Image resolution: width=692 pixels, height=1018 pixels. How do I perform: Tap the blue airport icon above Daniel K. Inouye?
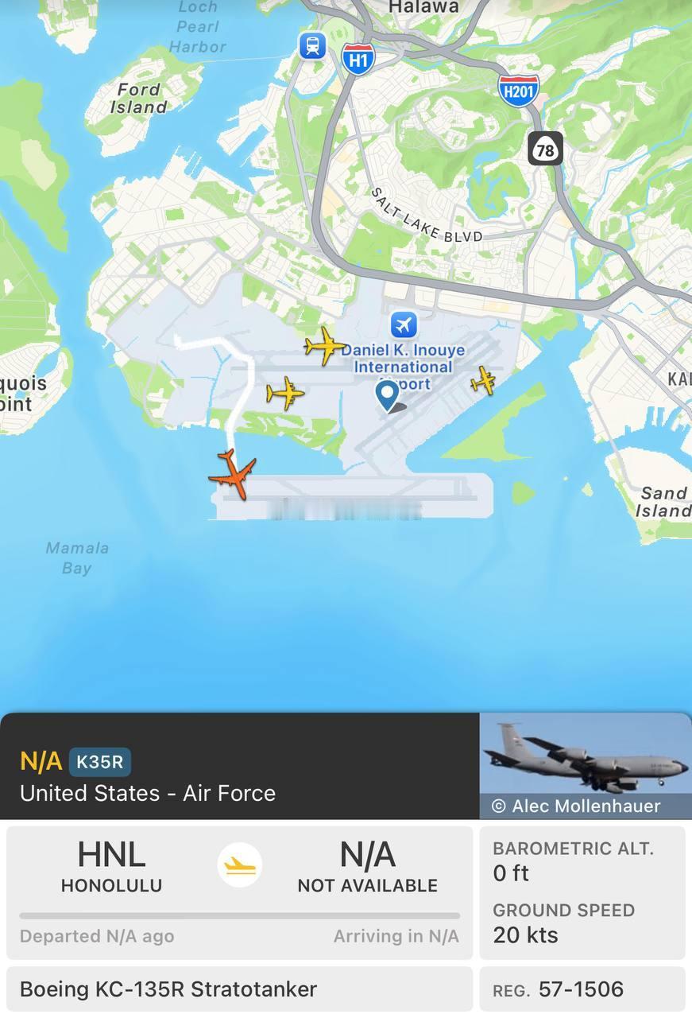[x=404, y=324]
